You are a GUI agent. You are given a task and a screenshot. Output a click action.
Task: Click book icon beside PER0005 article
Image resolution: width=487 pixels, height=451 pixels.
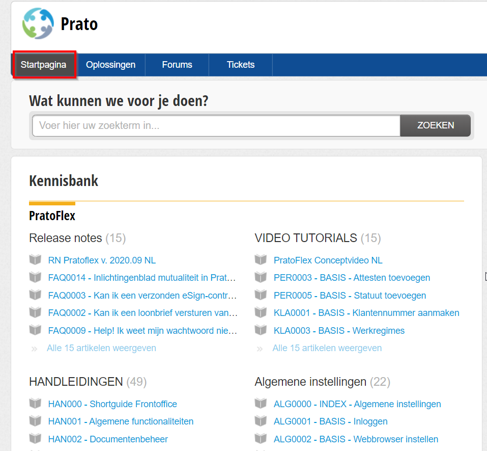261,295
